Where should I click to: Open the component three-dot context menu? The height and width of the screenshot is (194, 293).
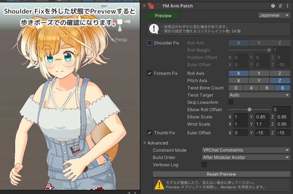[287, 6]
